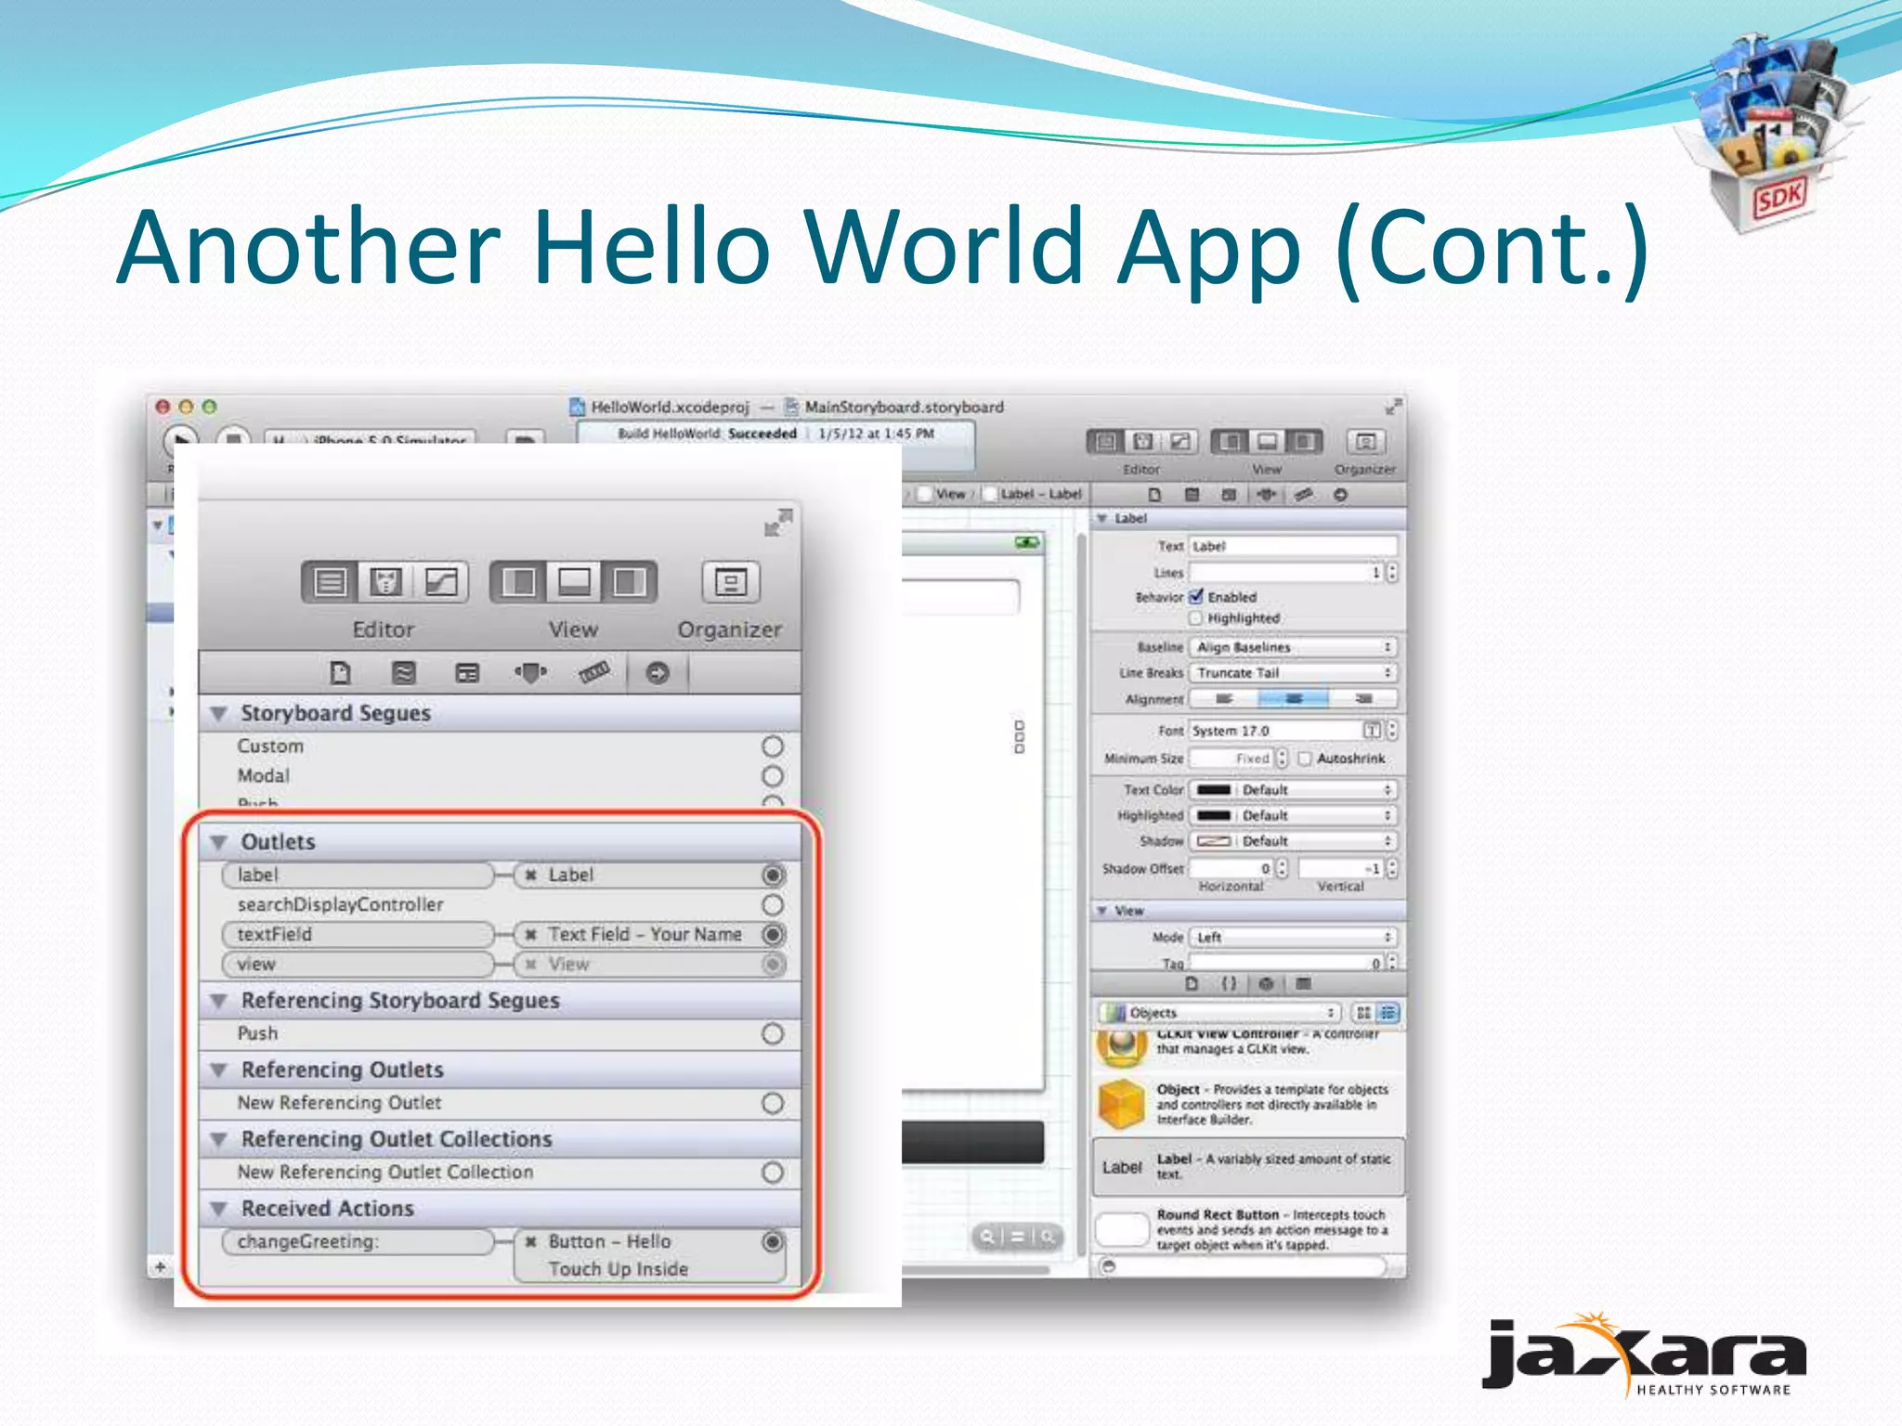Collapse the Received Actions section

coord(219,1209)
